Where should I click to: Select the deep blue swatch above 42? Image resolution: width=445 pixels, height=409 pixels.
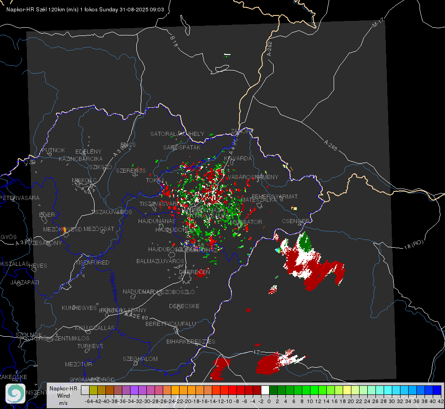(x=437, y=390)
